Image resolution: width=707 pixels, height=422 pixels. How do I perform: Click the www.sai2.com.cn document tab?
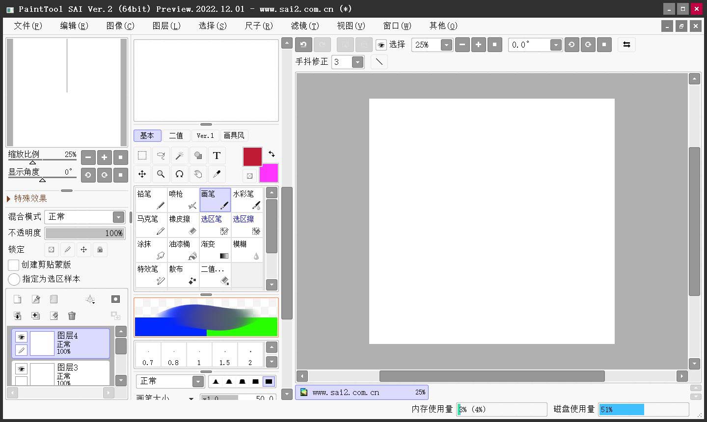coord(362,393)
